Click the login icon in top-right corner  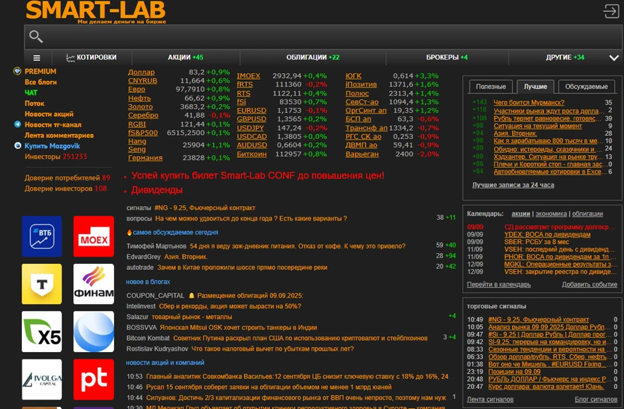(611, 11)
